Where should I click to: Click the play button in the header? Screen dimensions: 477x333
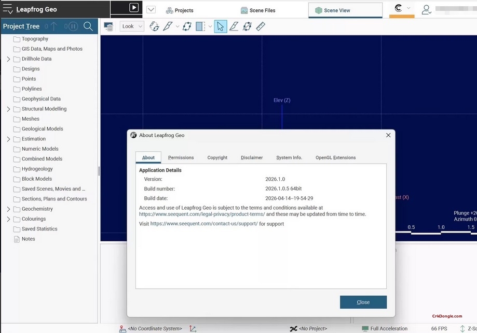tap(134, 7)
